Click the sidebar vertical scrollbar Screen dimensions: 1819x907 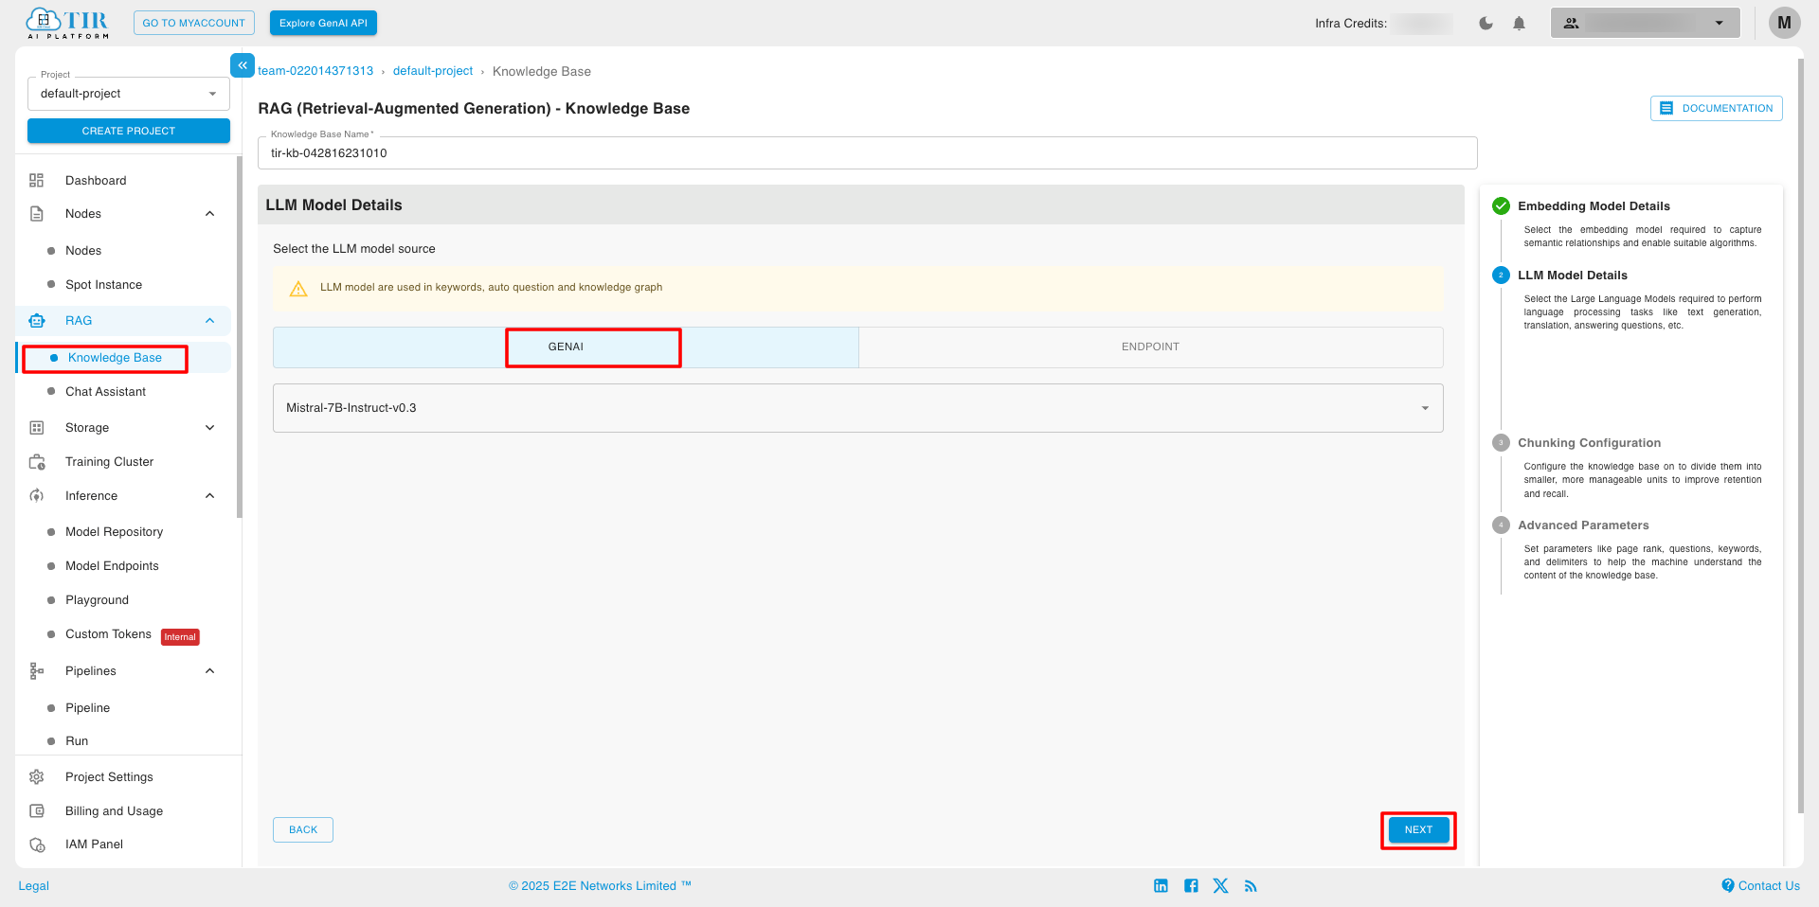click(240, 338)
